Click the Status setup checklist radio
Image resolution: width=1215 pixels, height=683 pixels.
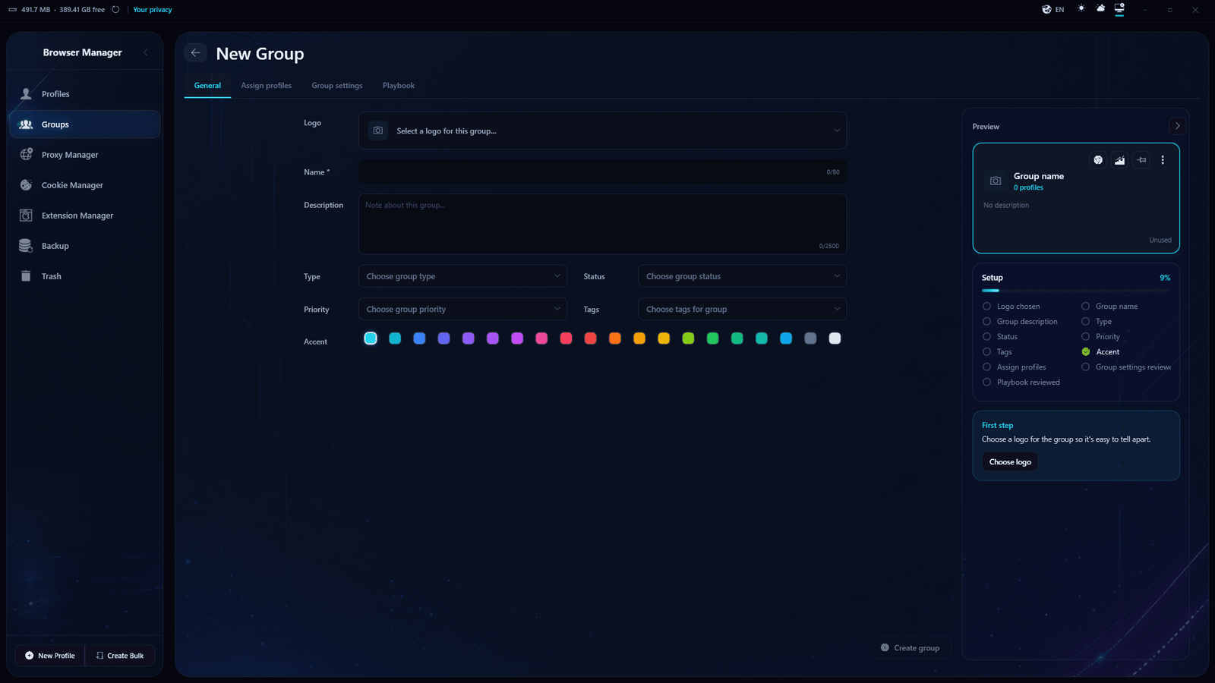(x=986, y=337)
